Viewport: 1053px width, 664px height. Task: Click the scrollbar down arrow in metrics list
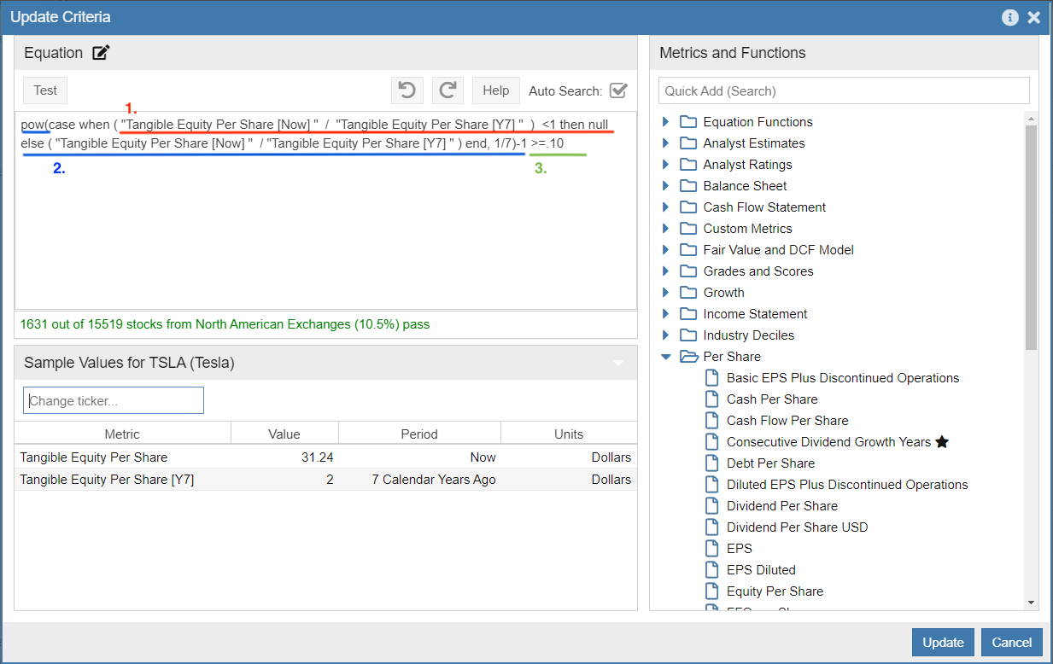[1032, 603]
